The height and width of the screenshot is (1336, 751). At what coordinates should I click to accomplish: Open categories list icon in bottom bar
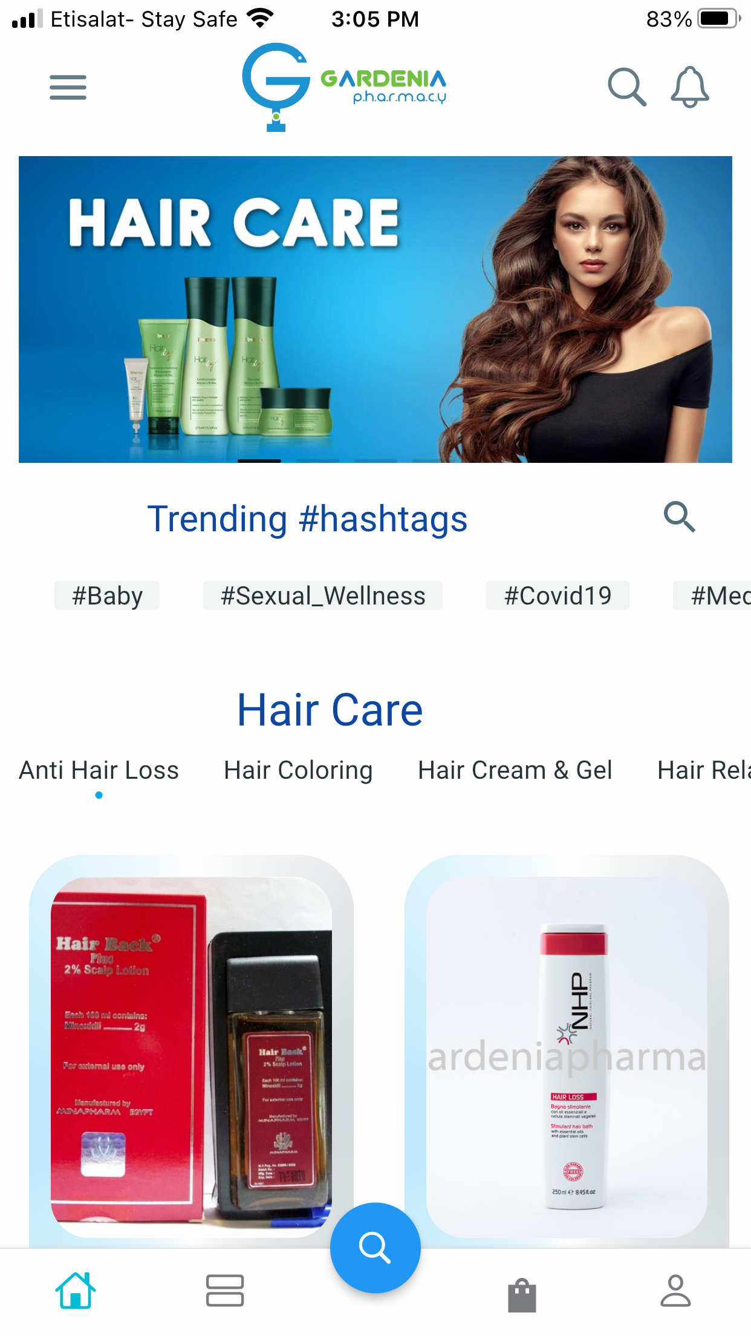(x=225, y=1291)
